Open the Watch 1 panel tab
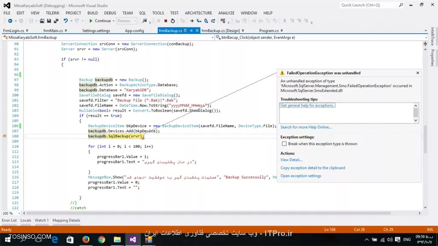 (x=41, y=220)
